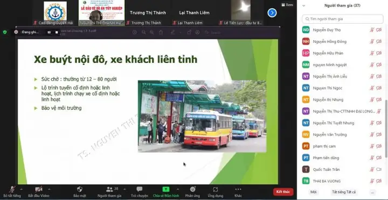Image resolution: width=388 pixels, height=200 pixels.
Task: Open Phản ứng reactions emoji
Action: pyautogui.click(x=193, y=189)
